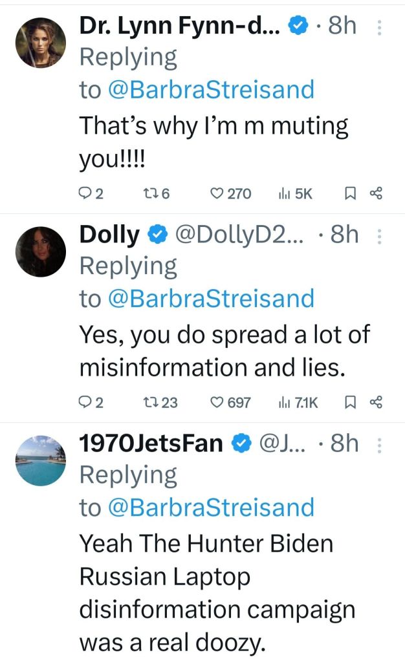Open more options for Dolly's tweet
Screen dimensions: 405x662
tap(379, 237)
